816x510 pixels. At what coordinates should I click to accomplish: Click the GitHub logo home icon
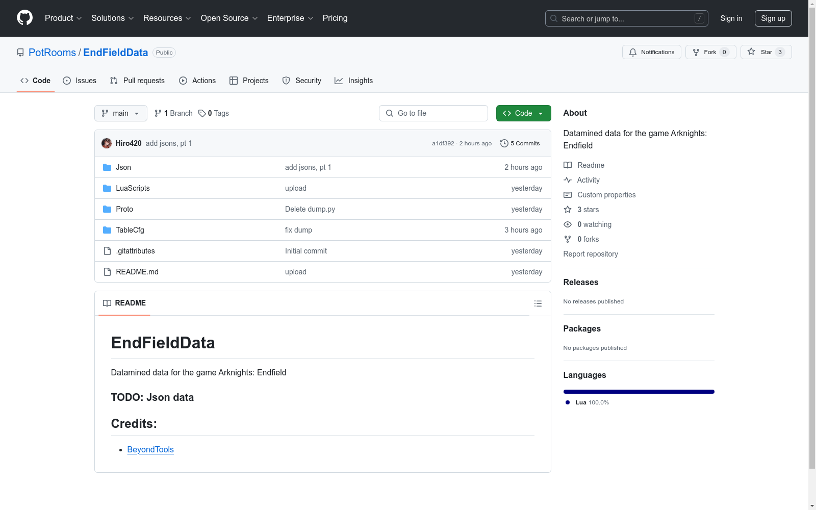click(x=24, y=18)
